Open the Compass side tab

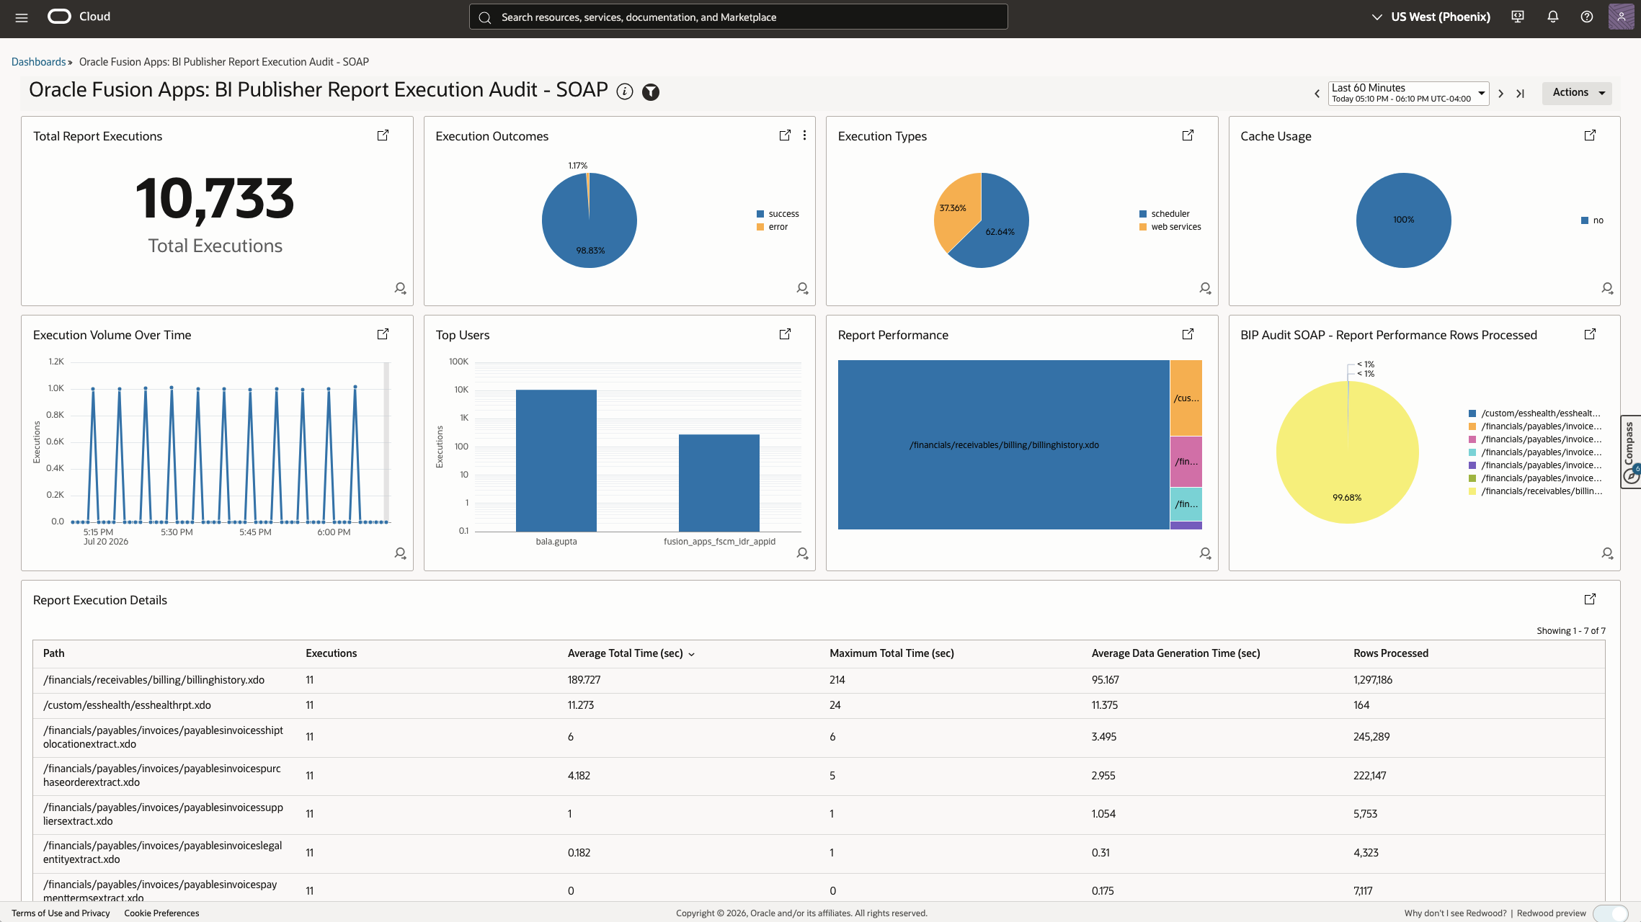[1629, 452]
